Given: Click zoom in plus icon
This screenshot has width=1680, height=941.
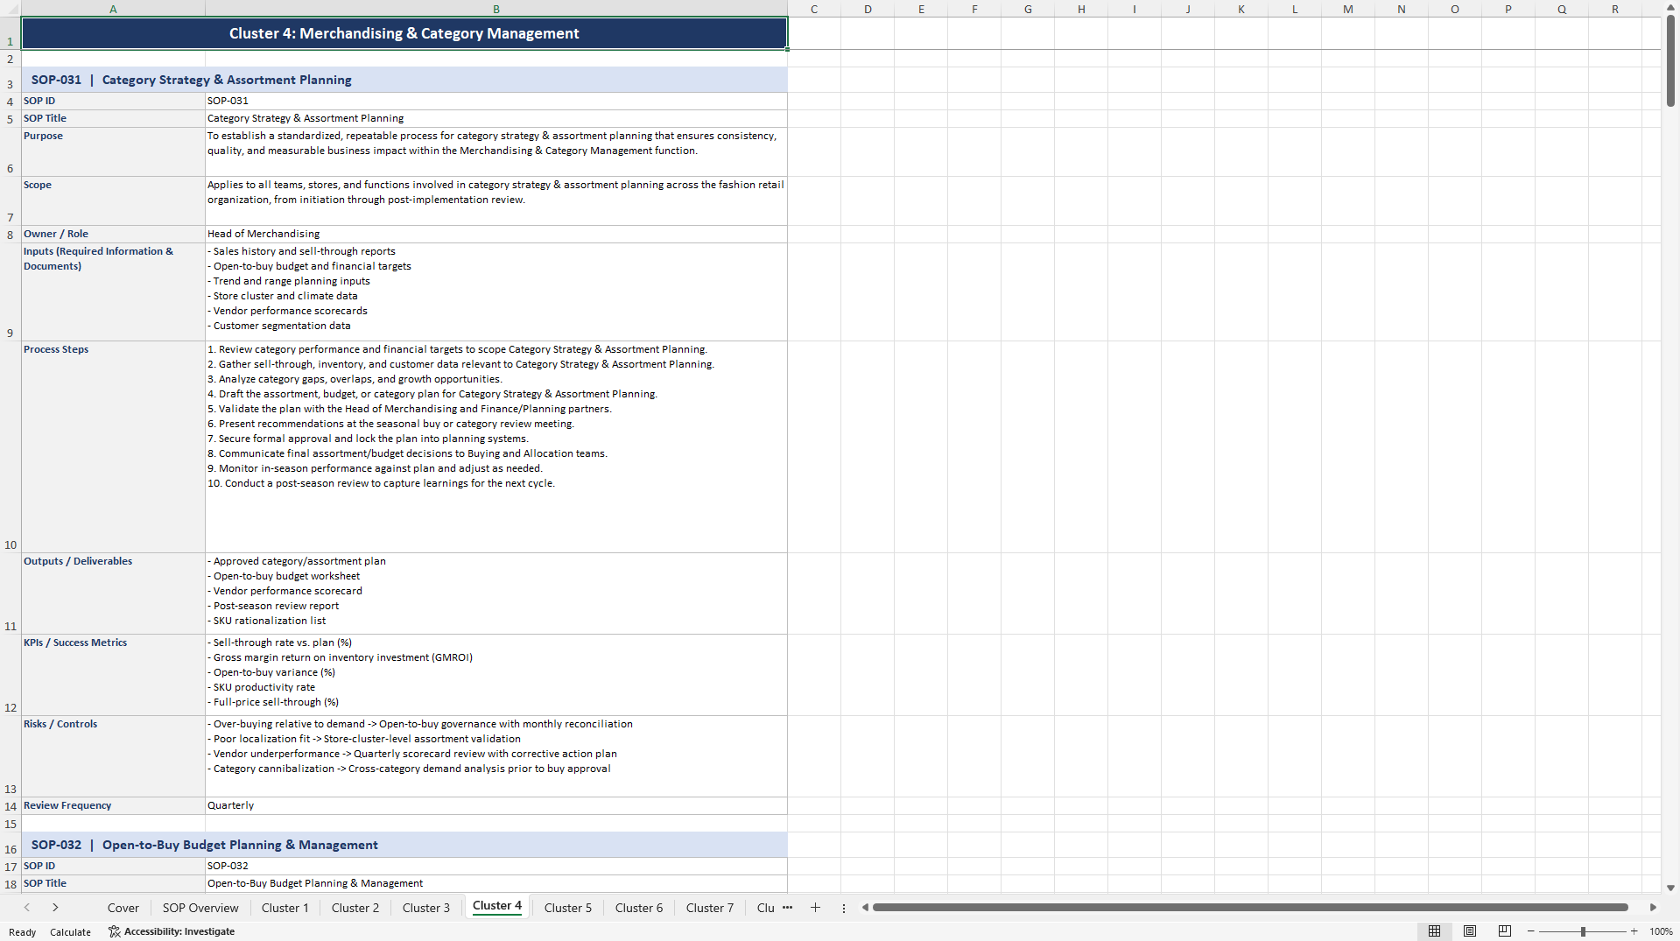Looking at the screenshot, I should 1634,931.
